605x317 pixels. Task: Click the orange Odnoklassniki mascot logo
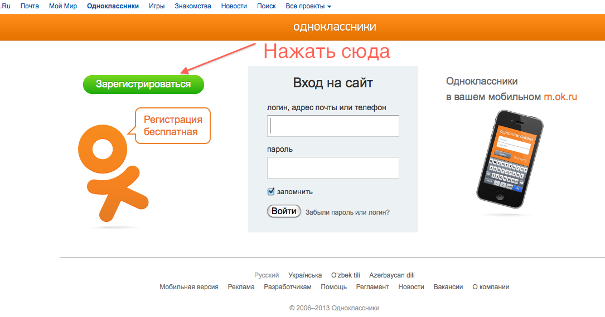tap(113, 173)
